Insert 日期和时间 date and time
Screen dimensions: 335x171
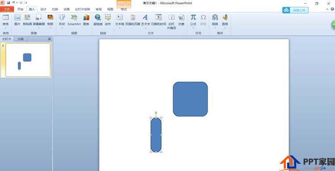[159, 20]
